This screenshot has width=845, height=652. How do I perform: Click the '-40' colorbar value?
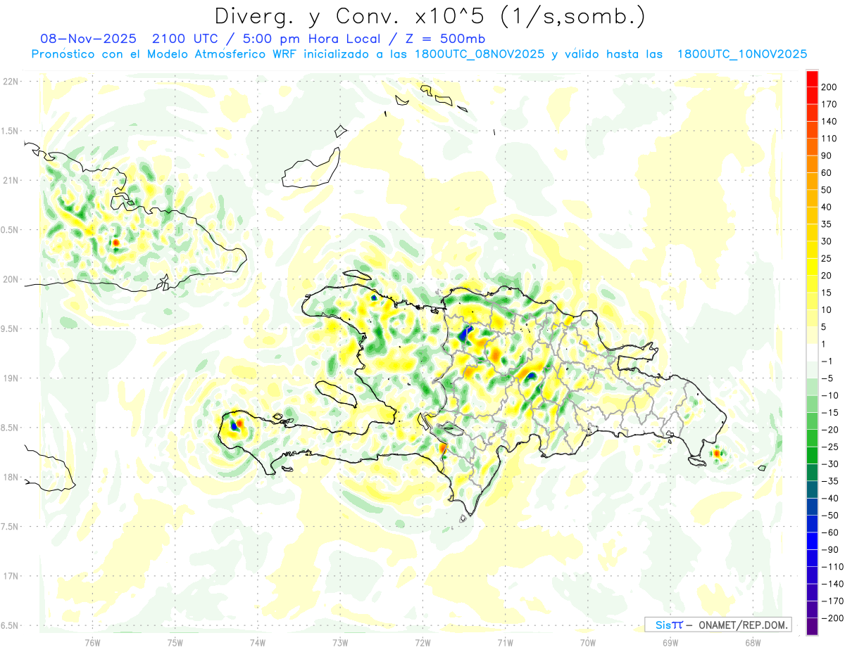[x=830, y=498]
